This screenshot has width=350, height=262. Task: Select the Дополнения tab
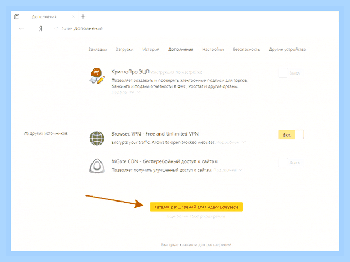[181, 49]
